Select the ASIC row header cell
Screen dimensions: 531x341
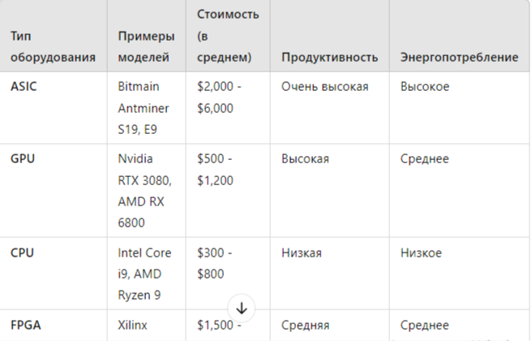pos(54,108)
